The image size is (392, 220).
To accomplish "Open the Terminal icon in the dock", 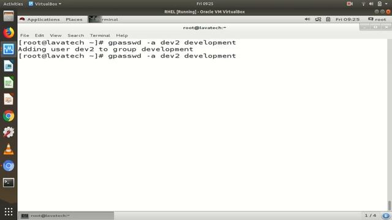I will [x=9, y=183].
